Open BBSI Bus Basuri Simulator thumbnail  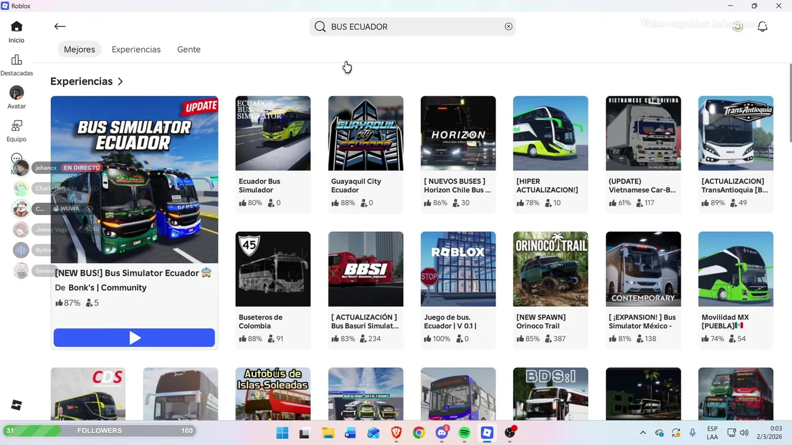pos(366,269)
